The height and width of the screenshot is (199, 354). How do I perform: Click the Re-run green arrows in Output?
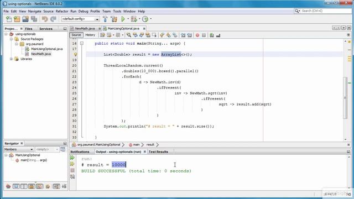tap(72, 158)
